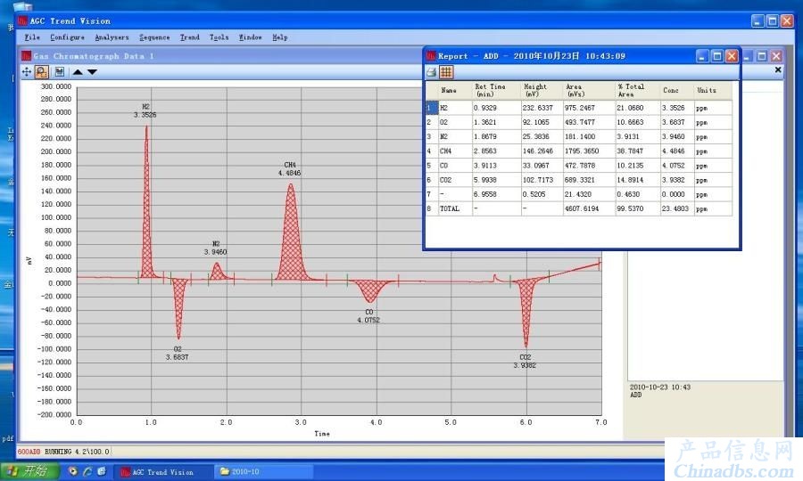
Task: Select the O2 name cell
Action: (455, 122)
